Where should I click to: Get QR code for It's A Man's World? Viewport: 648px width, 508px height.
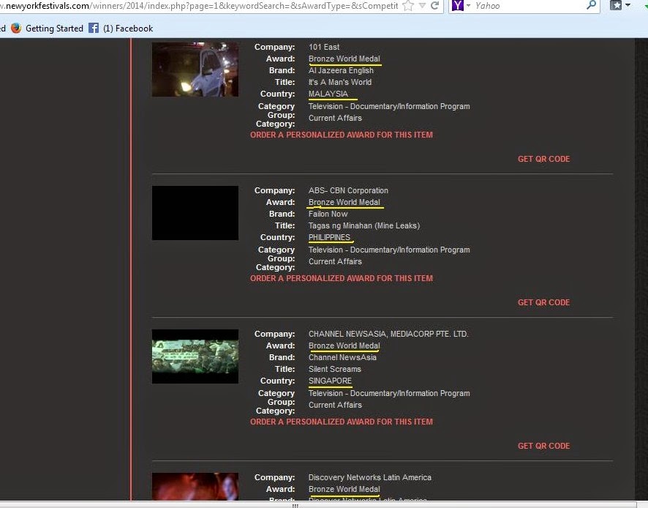[543, 159]
